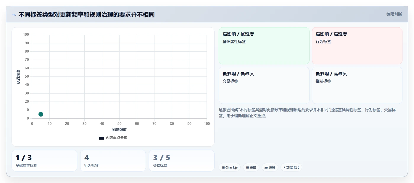Click the 数据卡片 tag chip

[x=291, y=167]
